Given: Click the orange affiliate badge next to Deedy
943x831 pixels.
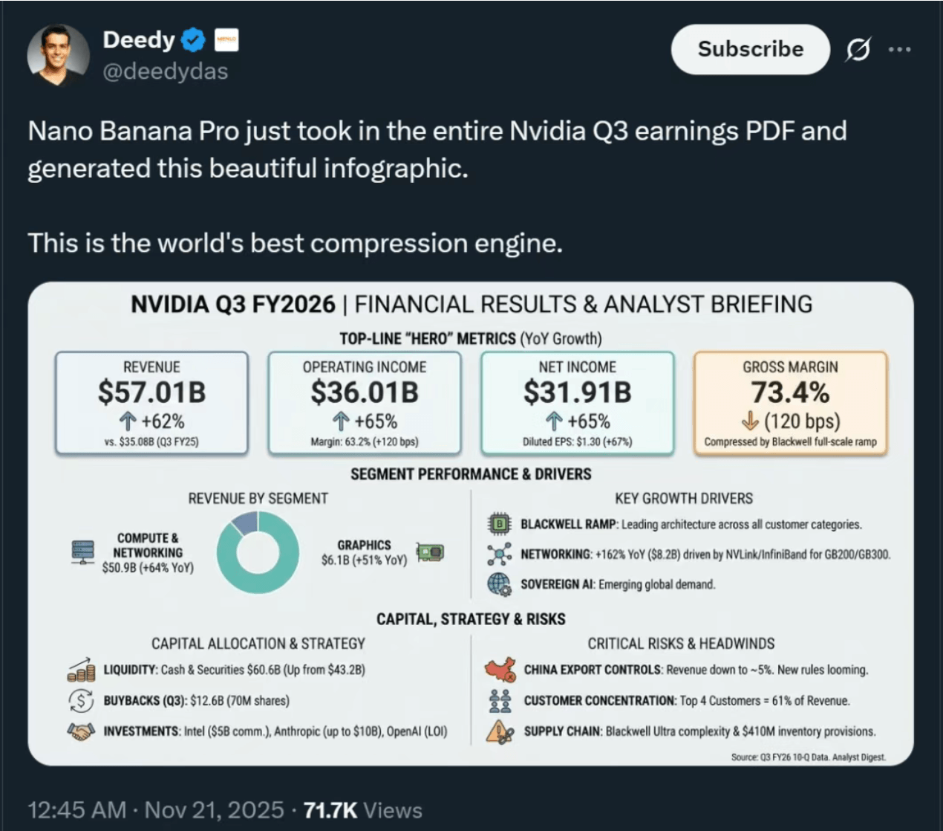Looking at the screenshot, I should pos(226,39).
